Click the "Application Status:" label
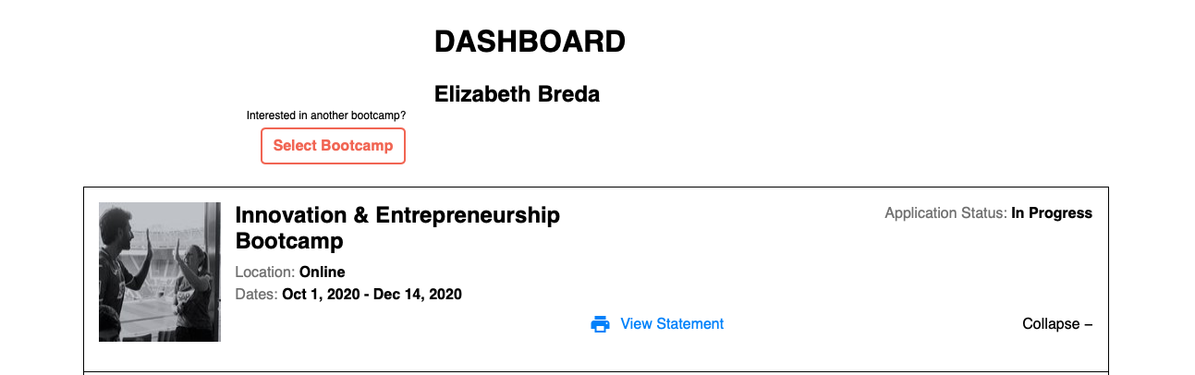 [x=945, y=213]
